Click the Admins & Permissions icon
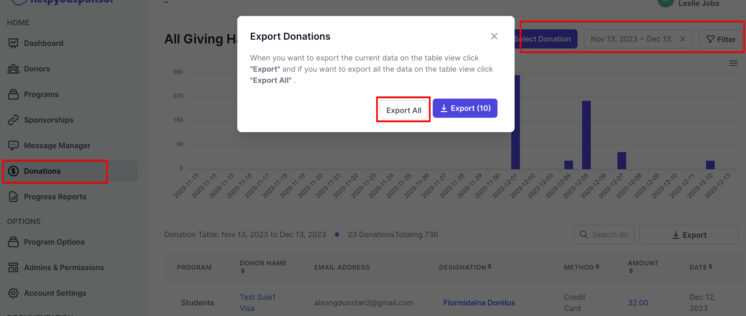Screen dimensions: 746x316 (13, 268)
